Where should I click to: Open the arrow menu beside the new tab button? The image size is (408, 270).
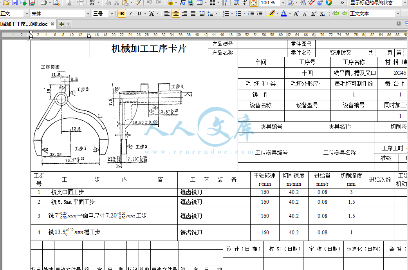(x=69, y=24)
